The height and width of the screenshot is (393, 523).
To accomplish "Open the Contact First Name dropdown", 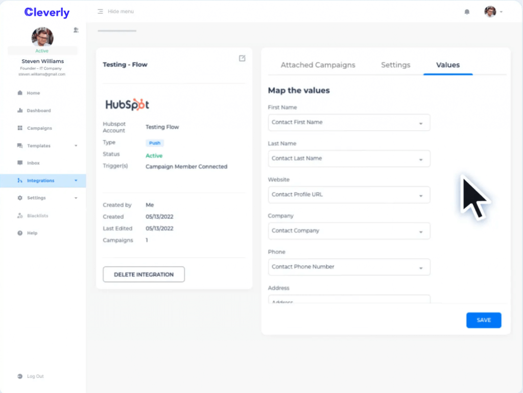I will click(349, 122).
